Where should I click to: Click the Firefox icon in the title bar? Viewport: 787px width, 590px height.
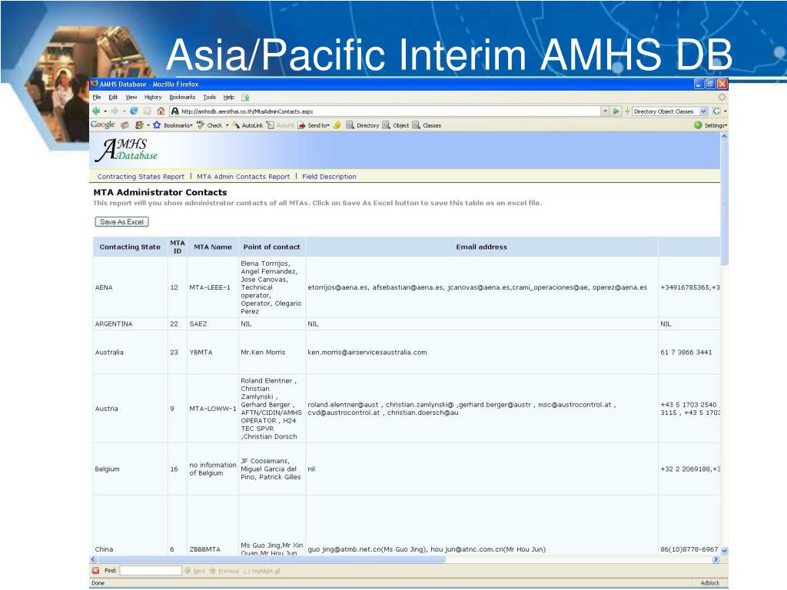(x=95, y=84)
